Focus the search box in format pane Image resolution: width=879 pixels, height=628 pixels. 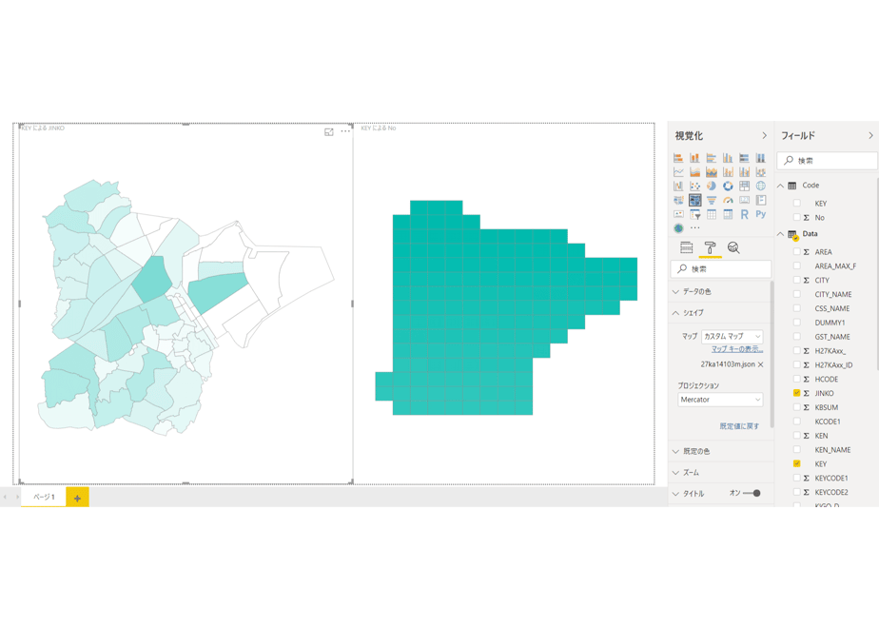pos(721,269)
